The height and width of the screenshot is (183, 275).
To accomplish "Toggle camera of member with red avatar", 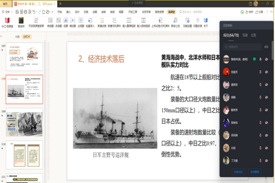I will [267, 72].
